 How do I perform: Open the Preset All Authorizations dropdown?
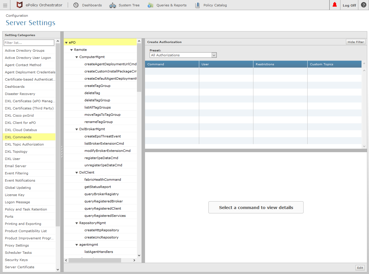183,55
